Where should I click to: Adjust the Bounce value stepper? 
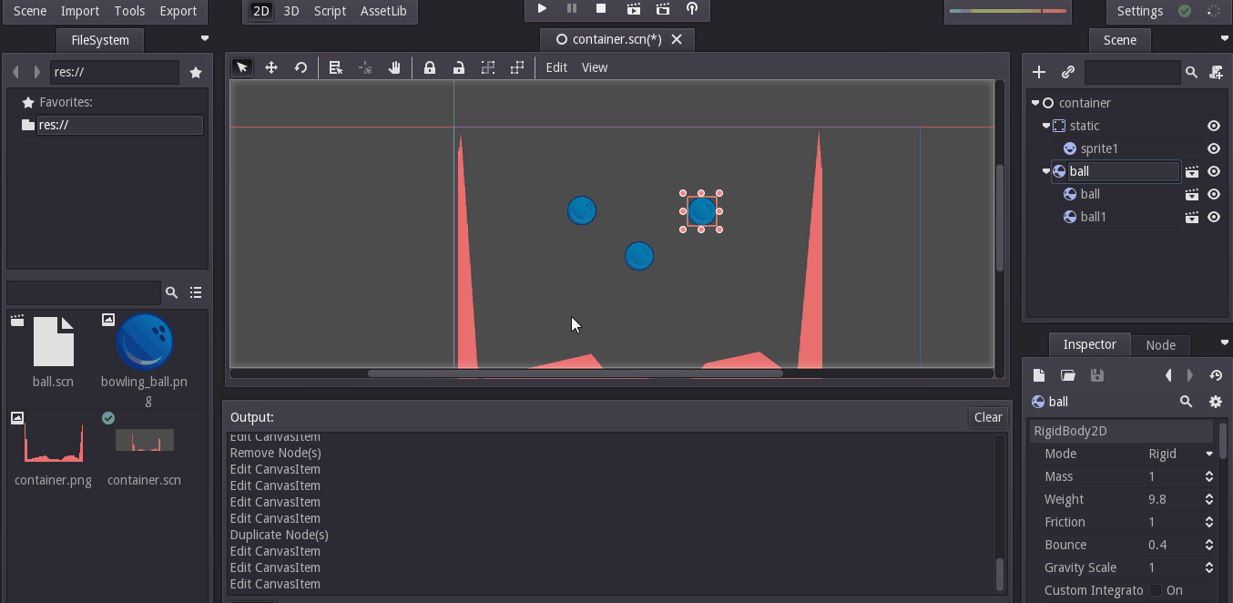(x=1209, y=545)
